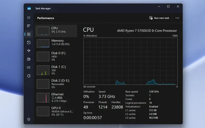Click the CPU utilisation graph
Image resolution: width=205 pixels, height=128 pixels.
coord(130,61)
